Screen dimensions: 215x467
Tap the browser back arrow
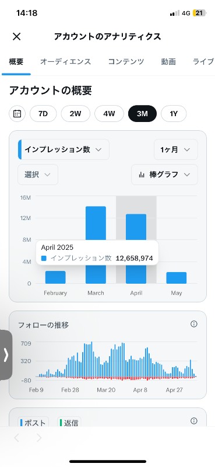pyautogui.click(x=17, y=437)
